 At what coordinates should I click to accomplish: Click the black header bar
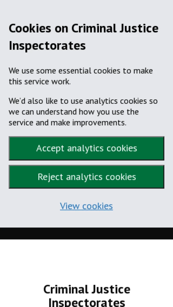[86, 233]
